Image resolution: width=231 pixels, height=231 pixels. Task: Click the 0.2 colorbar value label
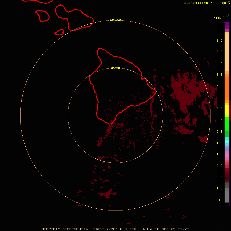(x=219, y=166)
